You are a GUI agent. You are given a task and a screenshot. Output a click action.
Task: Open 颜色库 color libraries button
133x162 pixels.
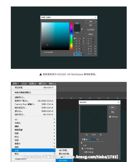coord(91,34)
